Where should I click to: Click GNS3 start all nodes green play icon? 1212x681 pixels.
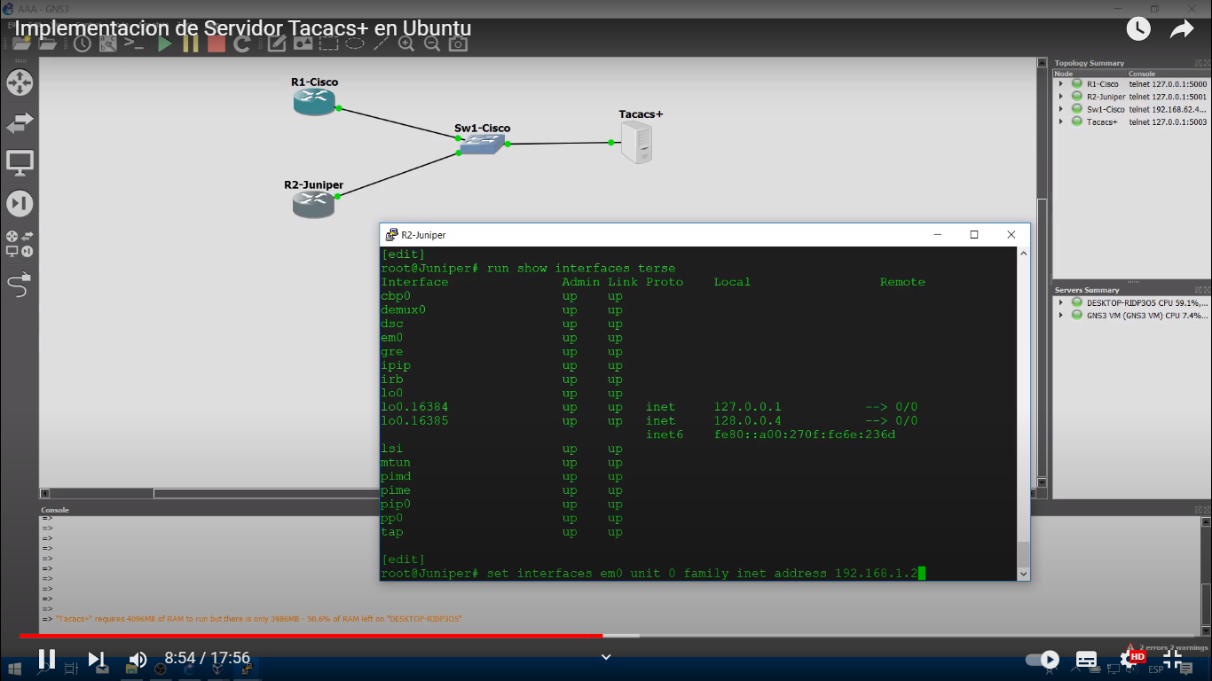tap(165, 43)
